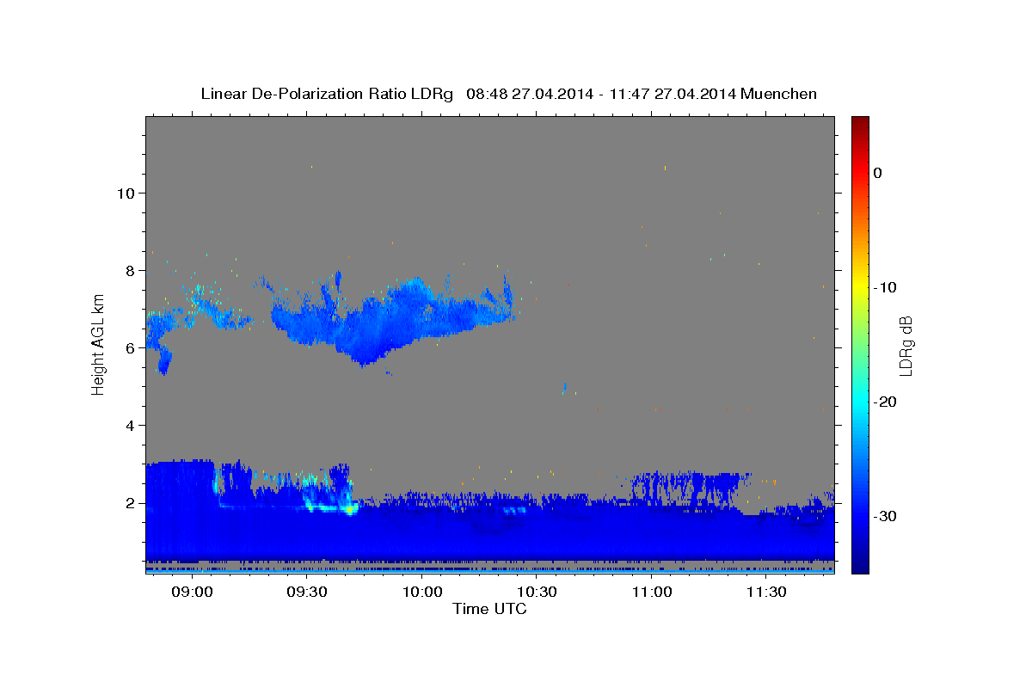Click the '10:30' time tick label
The width and height of the screenshot is (1032, 688).
pos(537,593)
